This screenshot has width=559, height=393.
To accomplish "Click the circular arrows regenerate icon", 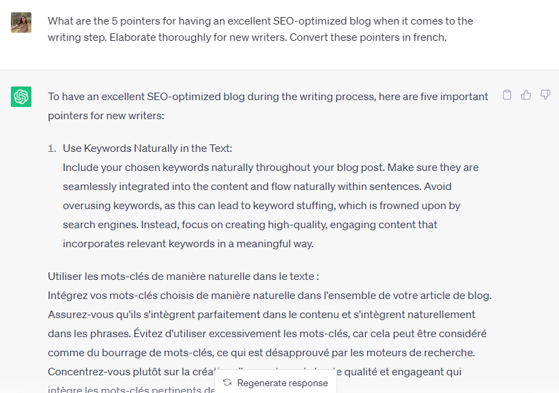I will coord(227,383).
